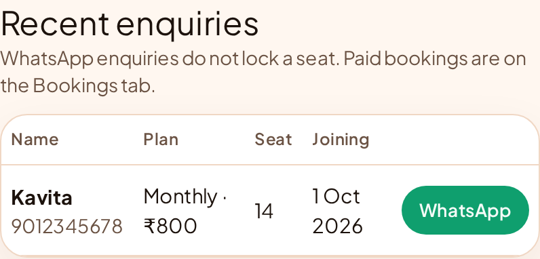Click the WhatsApp enquiries description text
Image resolution: width=540 pixels, height=259 pixels.
click(x=263, y=72)
